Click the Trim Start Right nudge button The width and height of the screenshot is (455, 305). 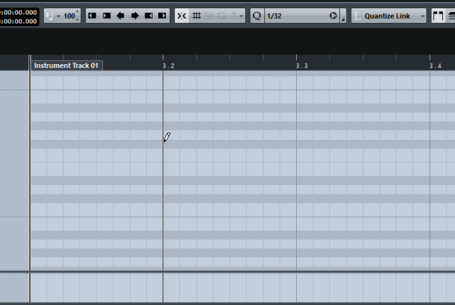[106, 16]
